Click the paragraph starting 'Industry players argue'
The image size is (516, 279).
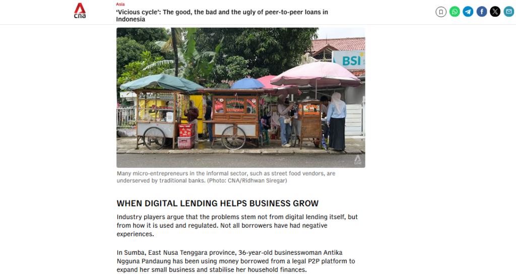237,226
